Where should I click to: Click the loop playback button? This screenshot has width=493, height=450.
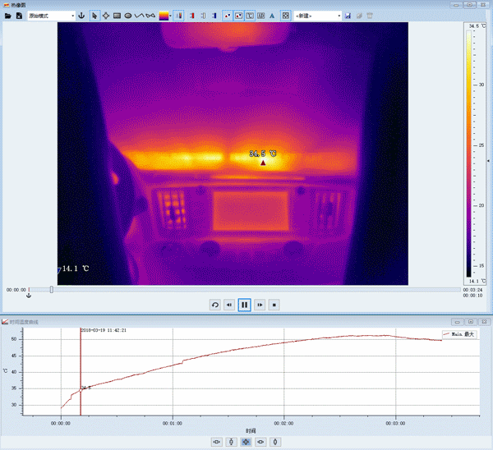point(215,305)
